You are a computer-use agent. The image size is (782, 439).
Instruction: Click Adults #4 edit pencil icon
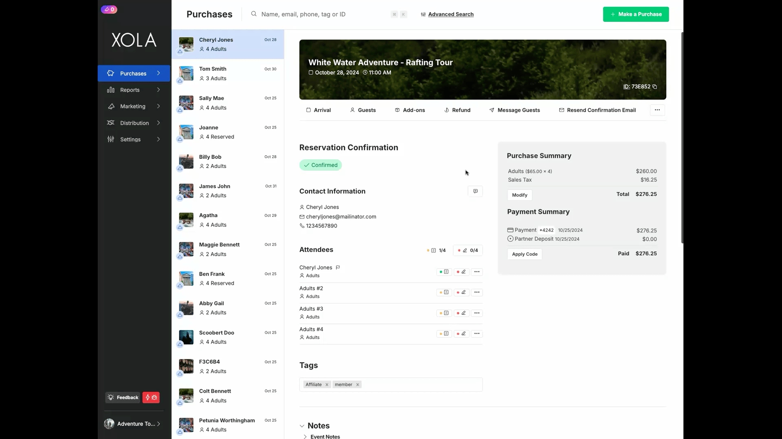point(461,333)
